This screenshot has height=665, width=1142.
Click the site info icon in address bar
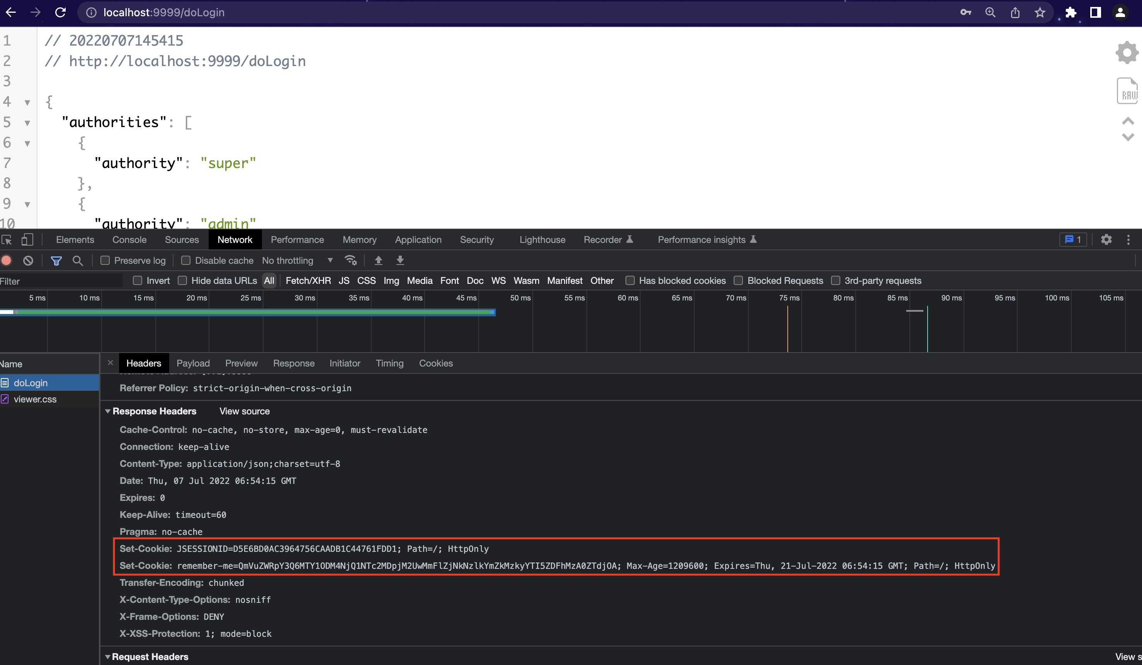coord(91,13)
